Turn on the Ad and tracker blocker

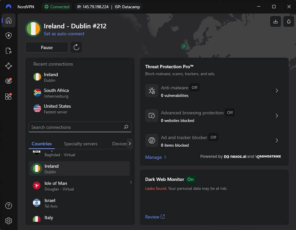[x=213, y=137]
